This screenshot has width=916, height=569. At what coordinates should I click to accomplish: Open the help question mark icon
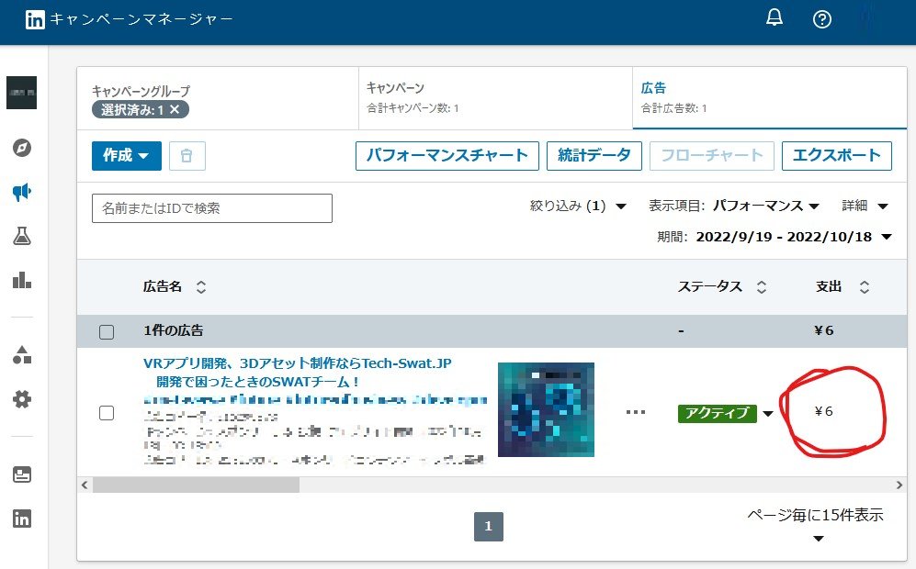[822, 17]
